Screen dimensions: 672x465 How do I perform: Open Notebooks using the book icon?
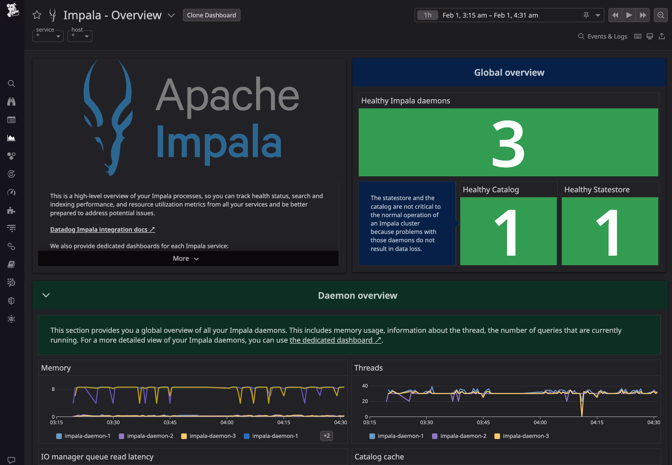[x=12, y=265]
